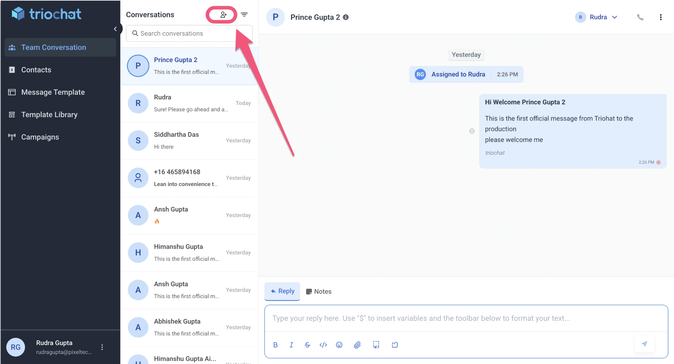Open the emoji picker
This screenshot has width=674, height=364.
point(339,345)
